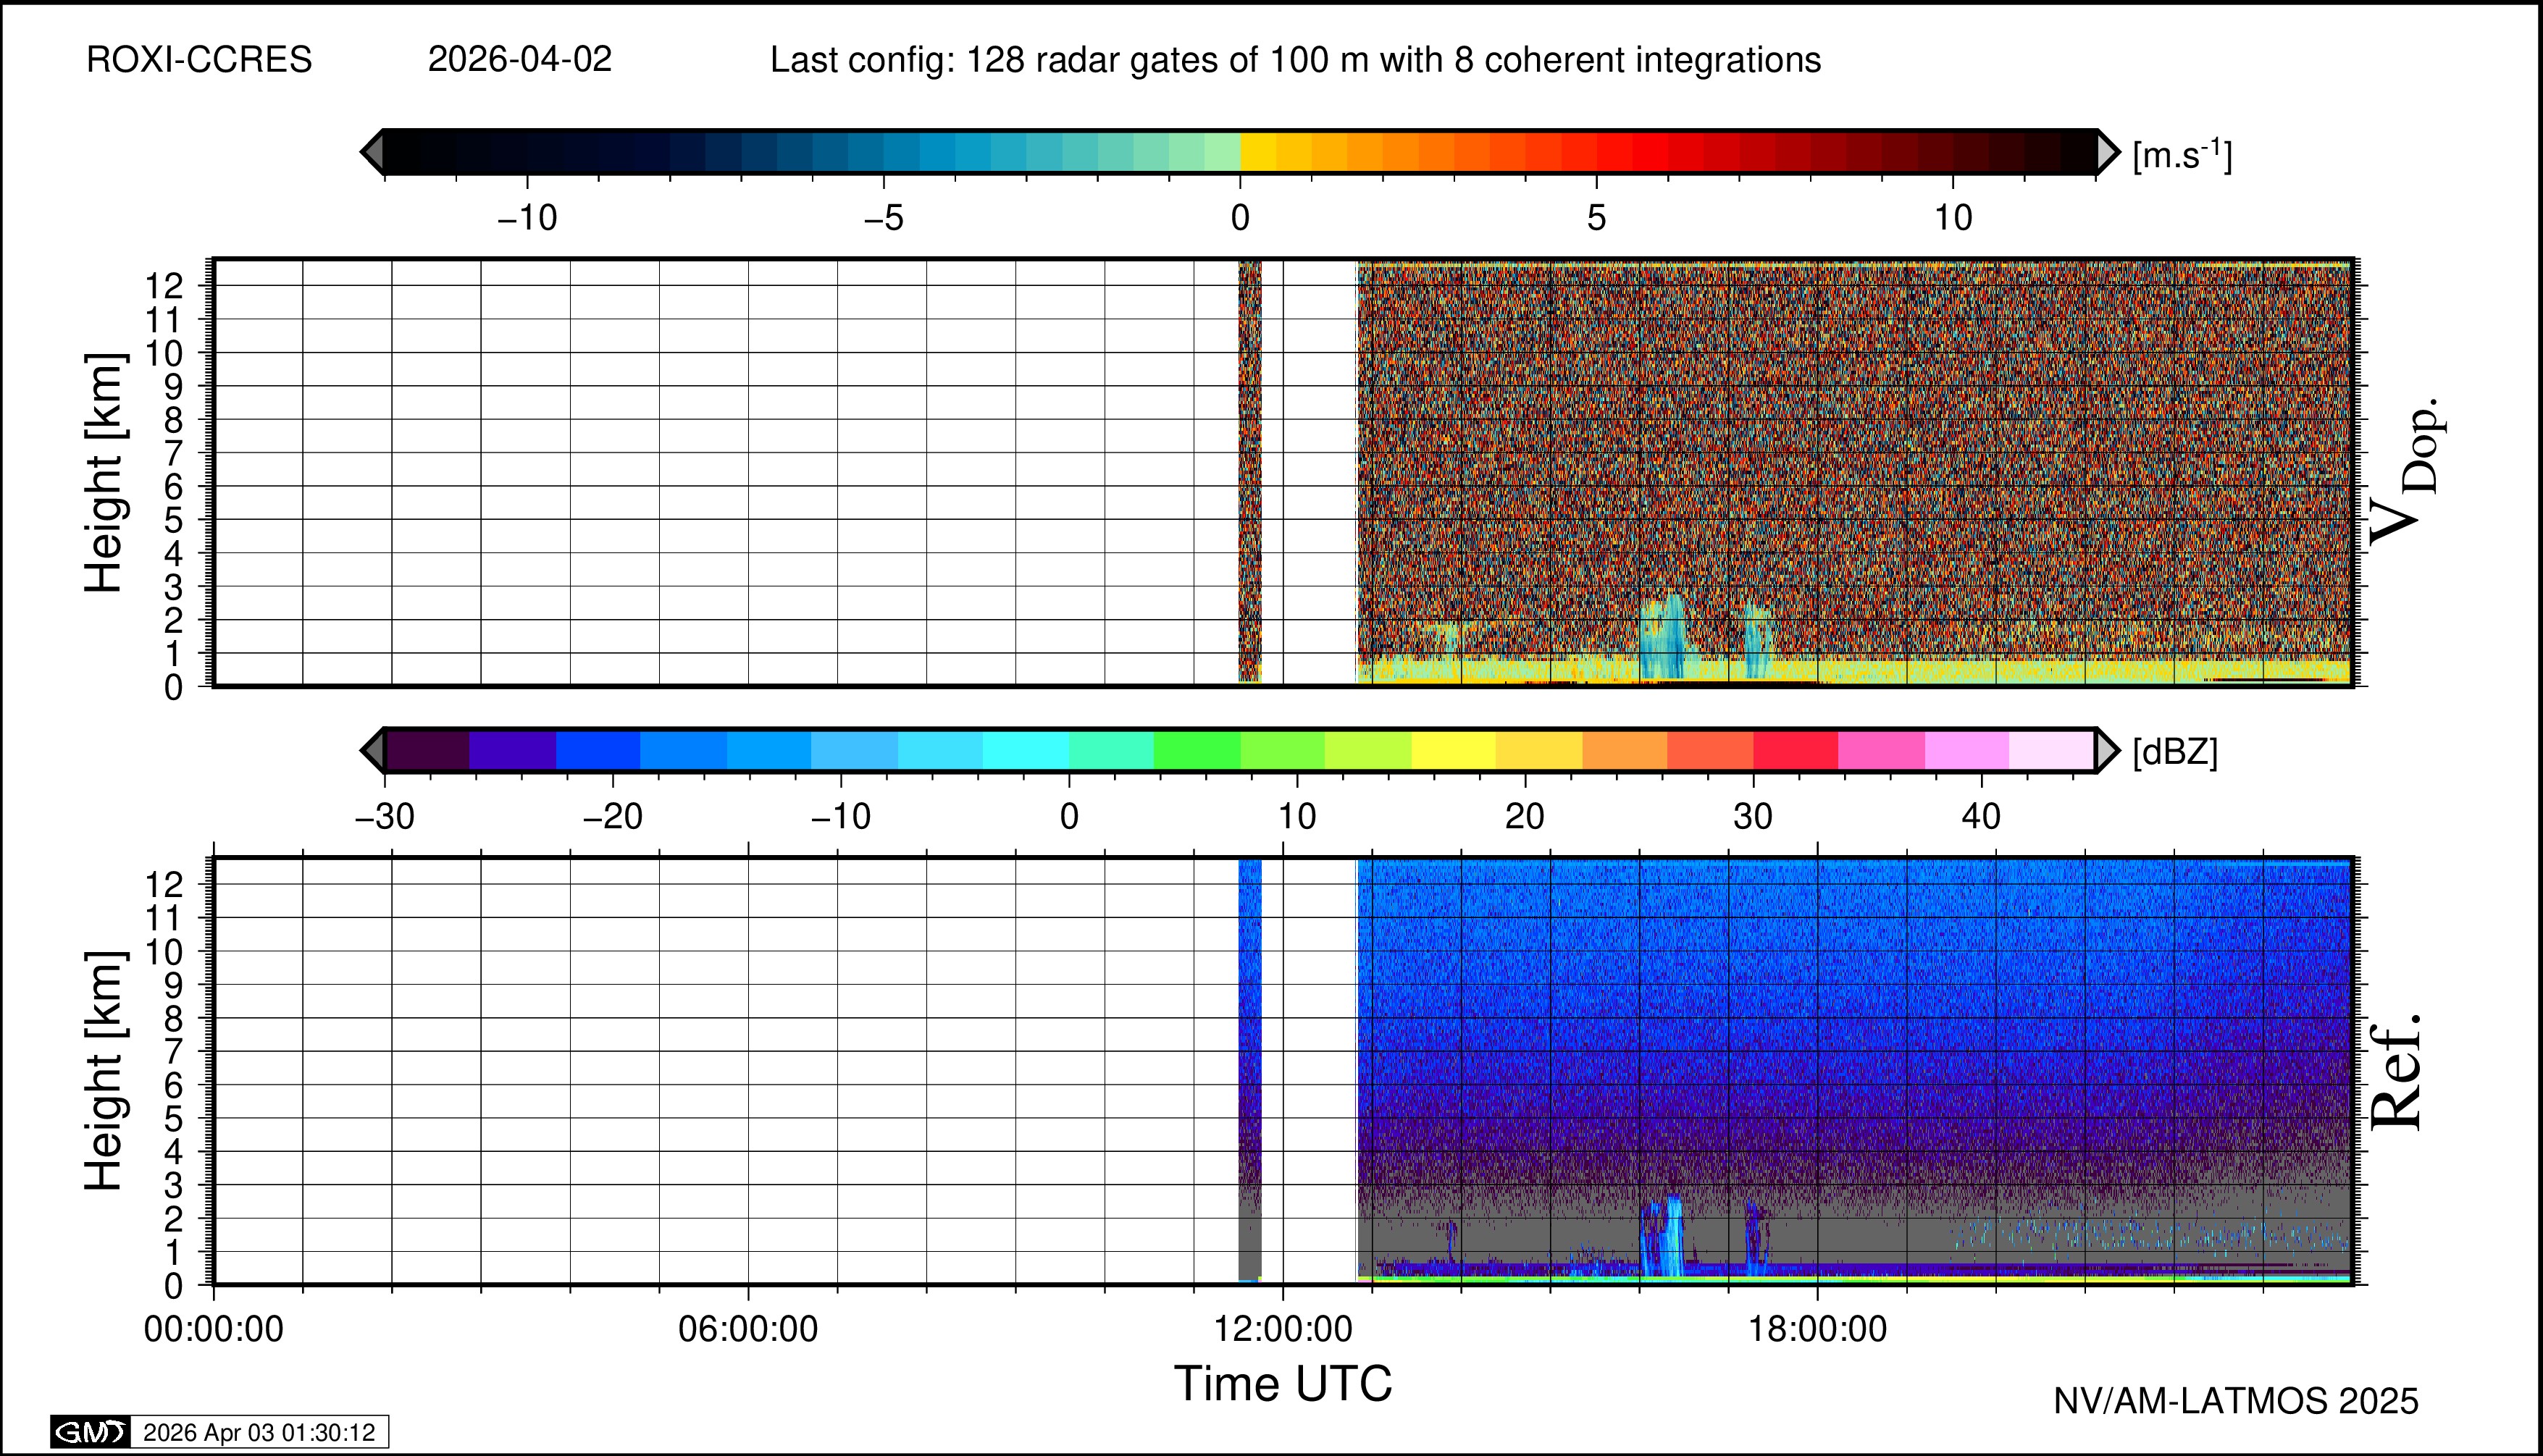This screenshot has height=1456, width=2543.
Task: Click the 18:00:00 time axis label
Action: pyautogui.click(x=1817, y=1330)
